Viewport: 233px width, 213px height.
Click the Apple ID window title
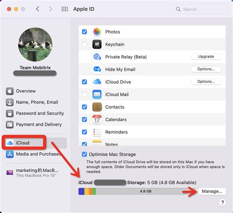[x=84, y=9]
